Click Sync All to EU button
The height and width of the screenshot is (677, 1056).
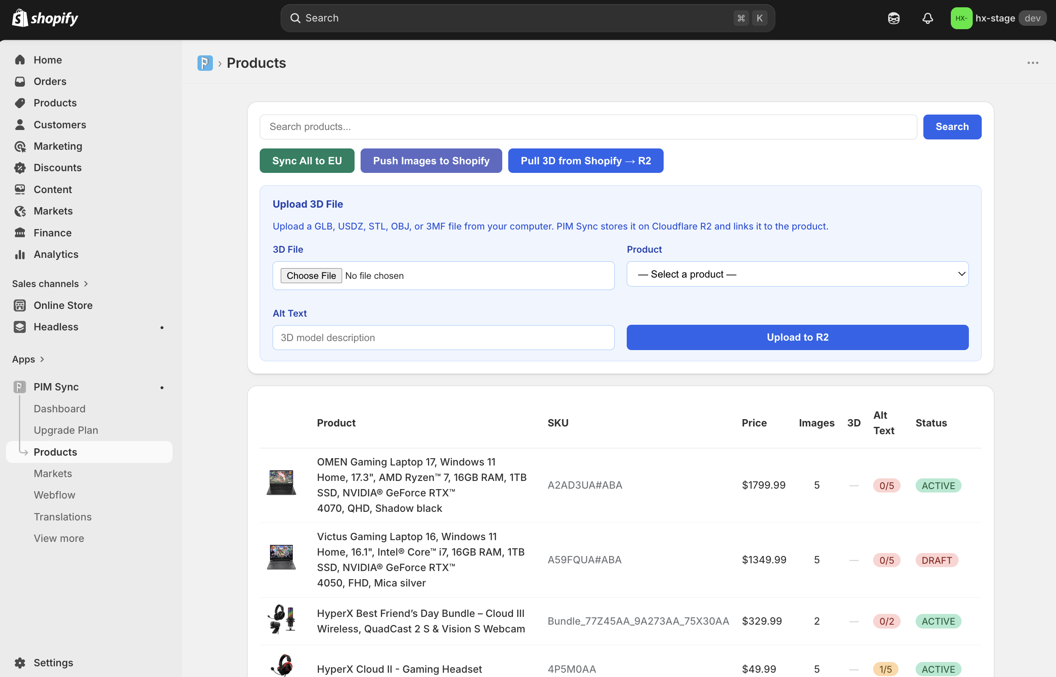point(307,161)
